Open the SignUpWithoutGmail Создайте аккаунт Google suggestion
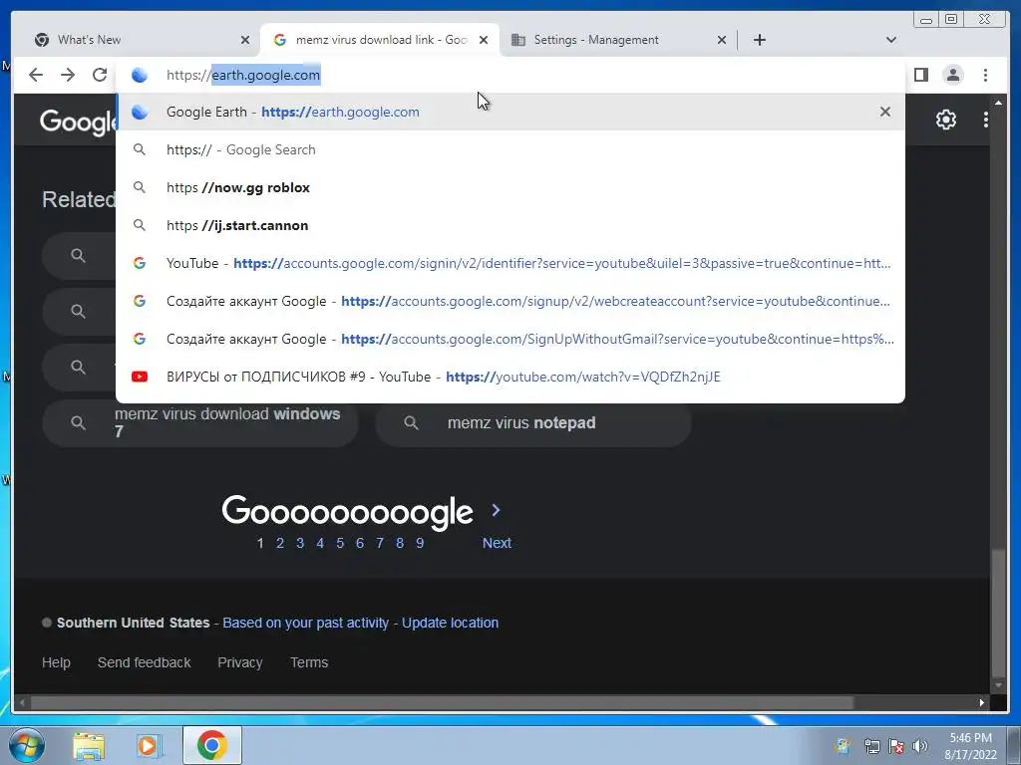The height and width of the screenshot is (765, 1021). [x=510, y=339]
